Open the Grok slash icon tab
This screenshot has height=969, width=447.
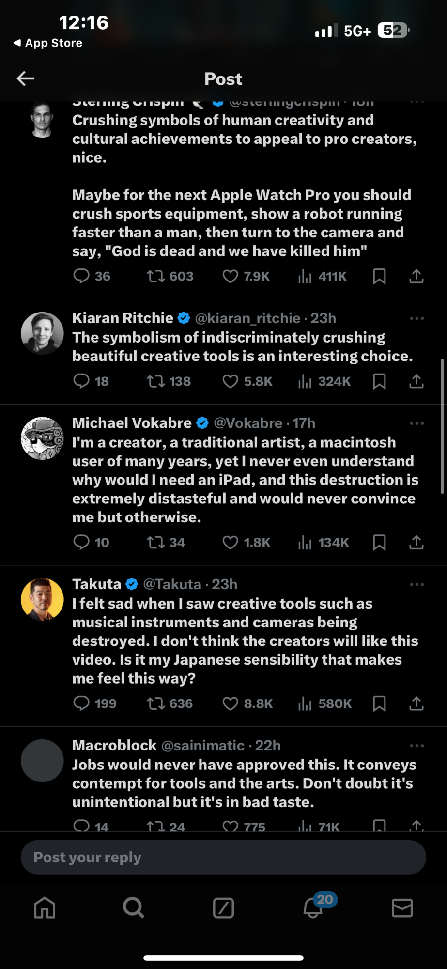pyautogui.click(x=223, y=907)
